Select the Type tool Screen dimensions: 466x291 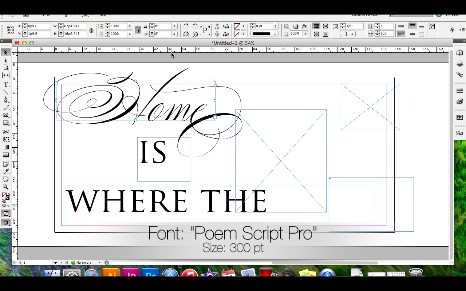(6, 84)
